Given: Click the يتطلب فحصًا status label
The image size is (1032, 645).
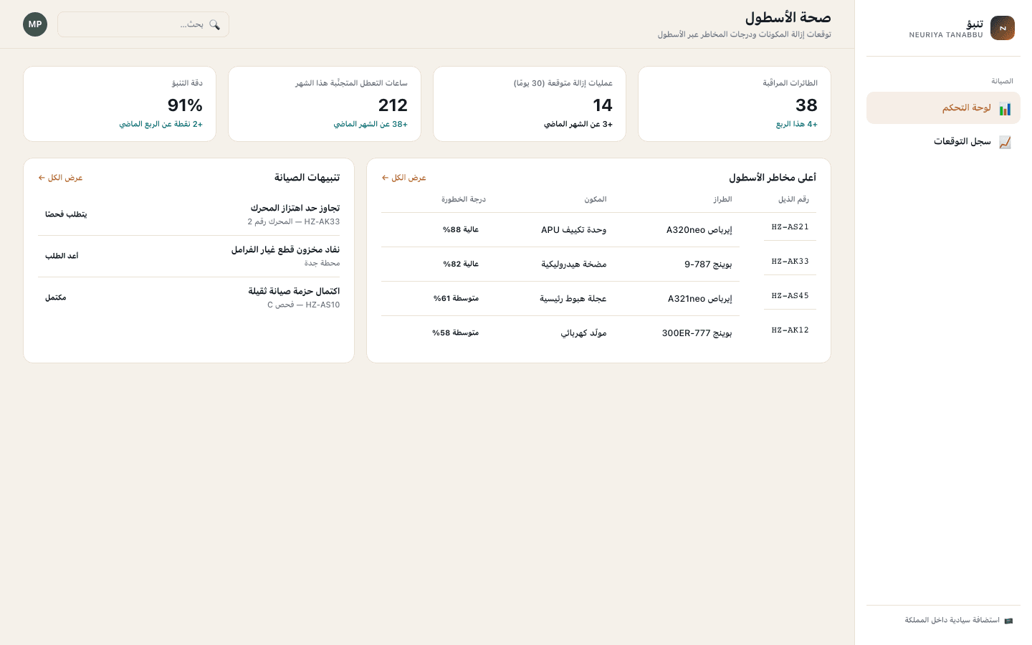Looking at the screenshot, I should pos(66,214).
